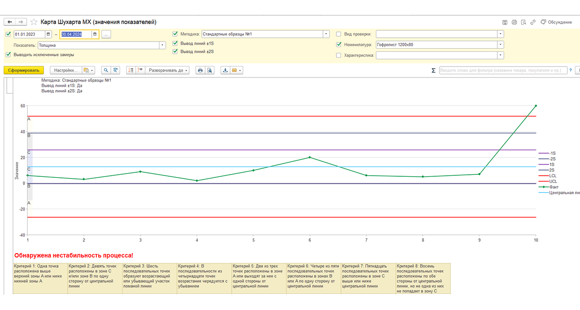Screen dimensions: 580x310
Task: Open the 'Настройки...' button
Action: coord(66,70)
